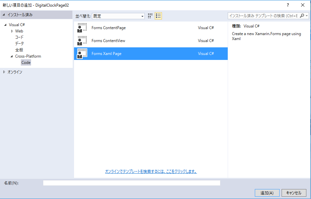311x199 pixels.
Task: Select the Code node under Cross-Platform
Action: [26, 62]
